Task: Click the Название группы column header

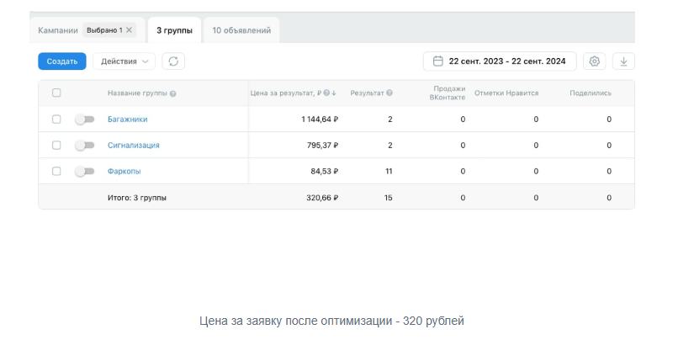Action: tap(137, 93)
